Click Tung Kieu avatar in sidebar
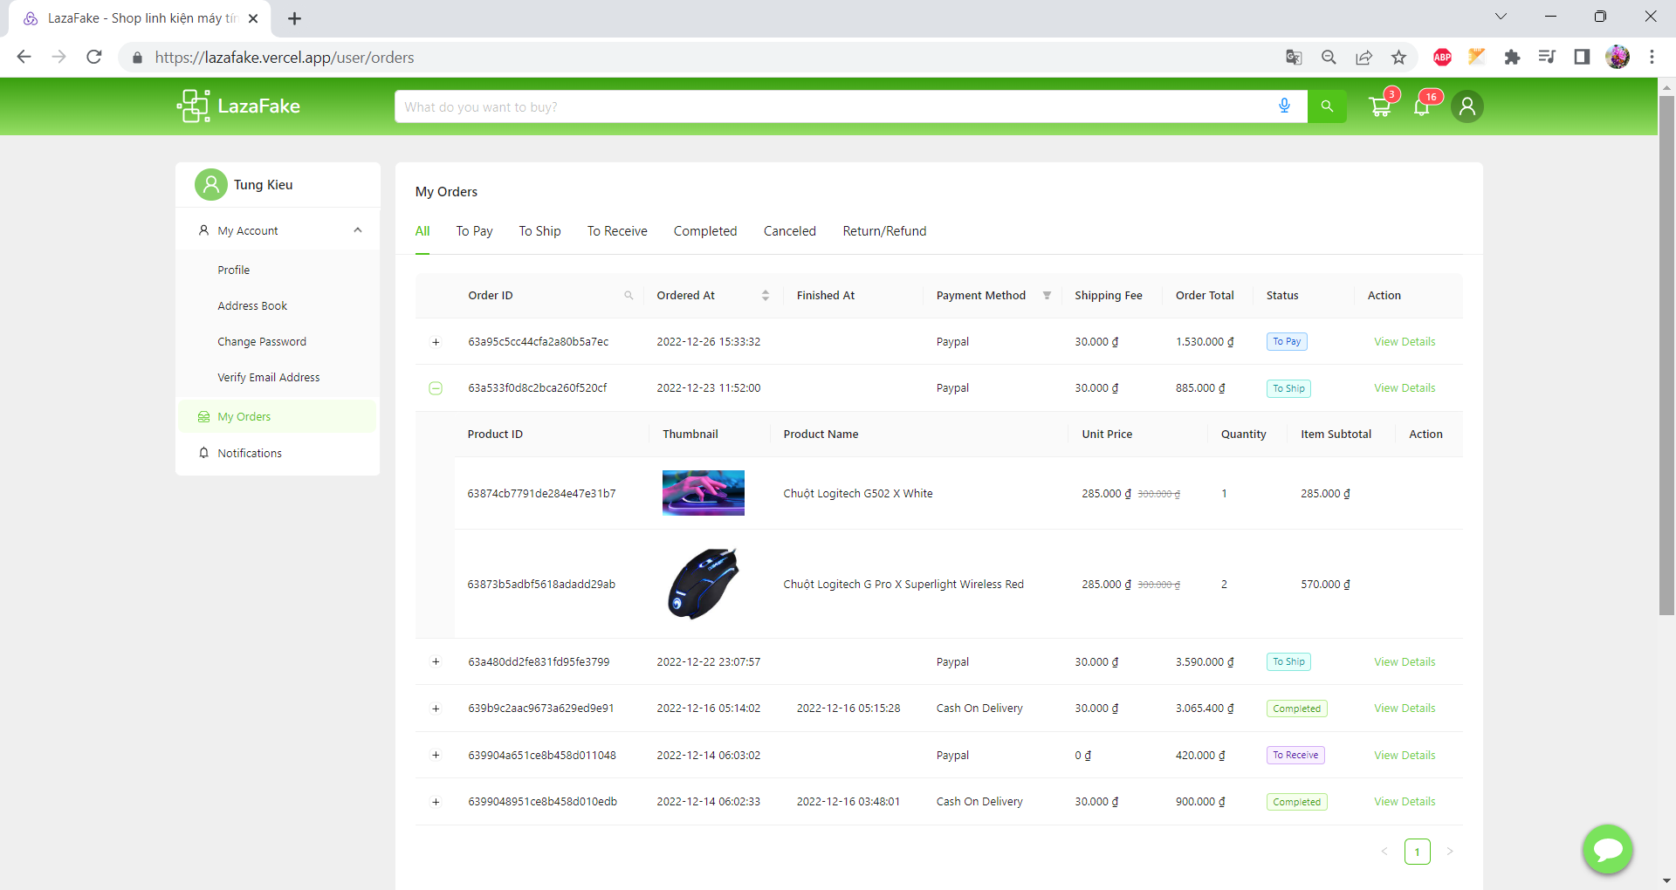 point(210,185)
